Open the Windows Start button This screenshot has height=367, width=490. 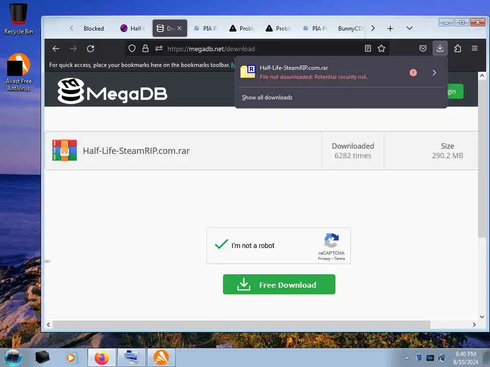pos(13,357)
